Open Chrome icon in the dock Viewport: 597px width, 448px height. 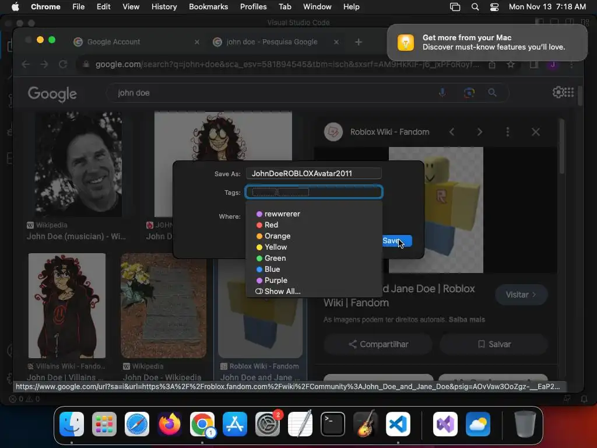point(202,424)
